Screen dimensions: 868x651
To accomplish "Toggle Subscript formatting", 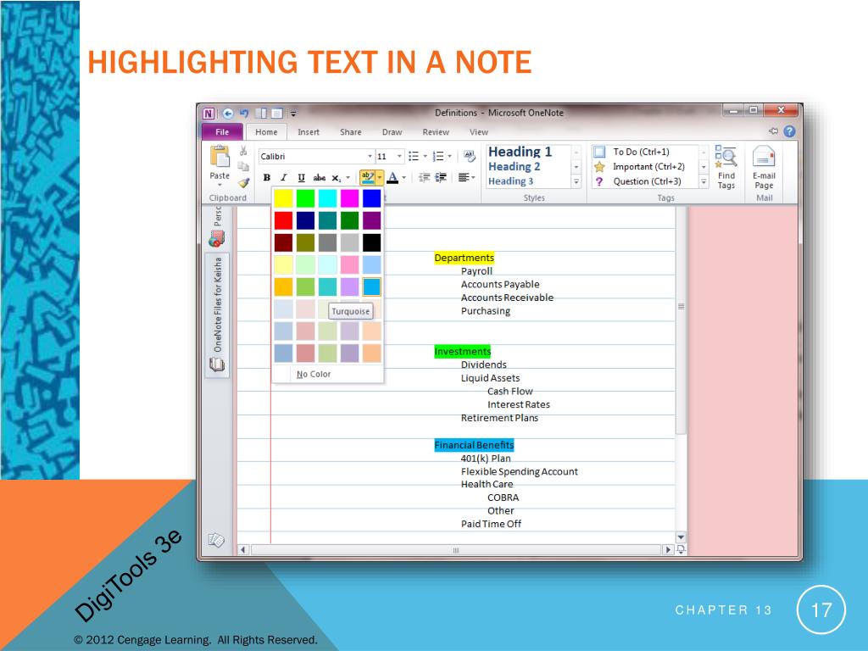I will coord(337,178).
